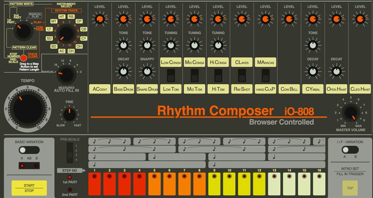
Task: Click the Instrument-Select rotary knob
Action: pyautogui.click(x=66, y=34)
